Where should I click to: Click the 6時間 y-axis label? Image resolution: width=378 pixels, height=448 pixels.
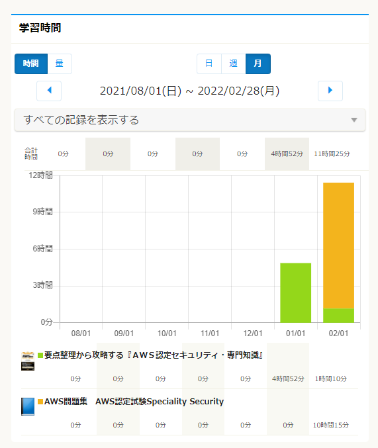[x=42, y=249]
